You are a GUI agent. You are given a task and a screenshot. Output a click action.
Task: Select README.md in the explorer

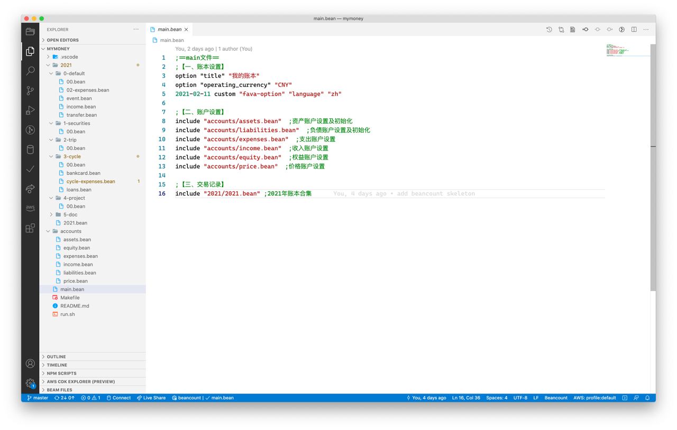click(x=75, y=306)
